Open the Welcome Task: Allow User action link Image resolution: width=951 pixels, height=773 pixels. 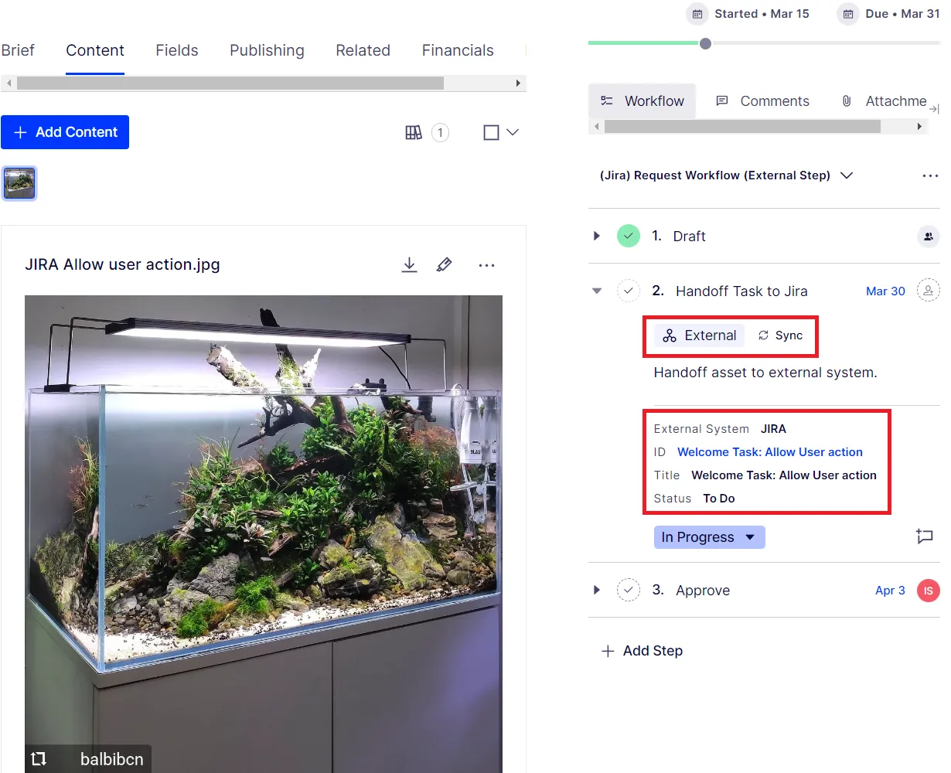(770, 452)
